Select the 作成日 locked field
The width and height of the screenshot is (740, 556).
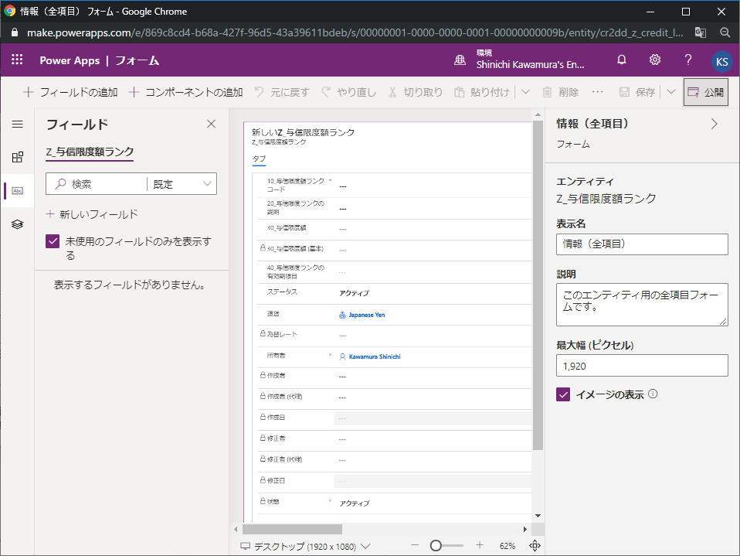[x=395, y=418]
